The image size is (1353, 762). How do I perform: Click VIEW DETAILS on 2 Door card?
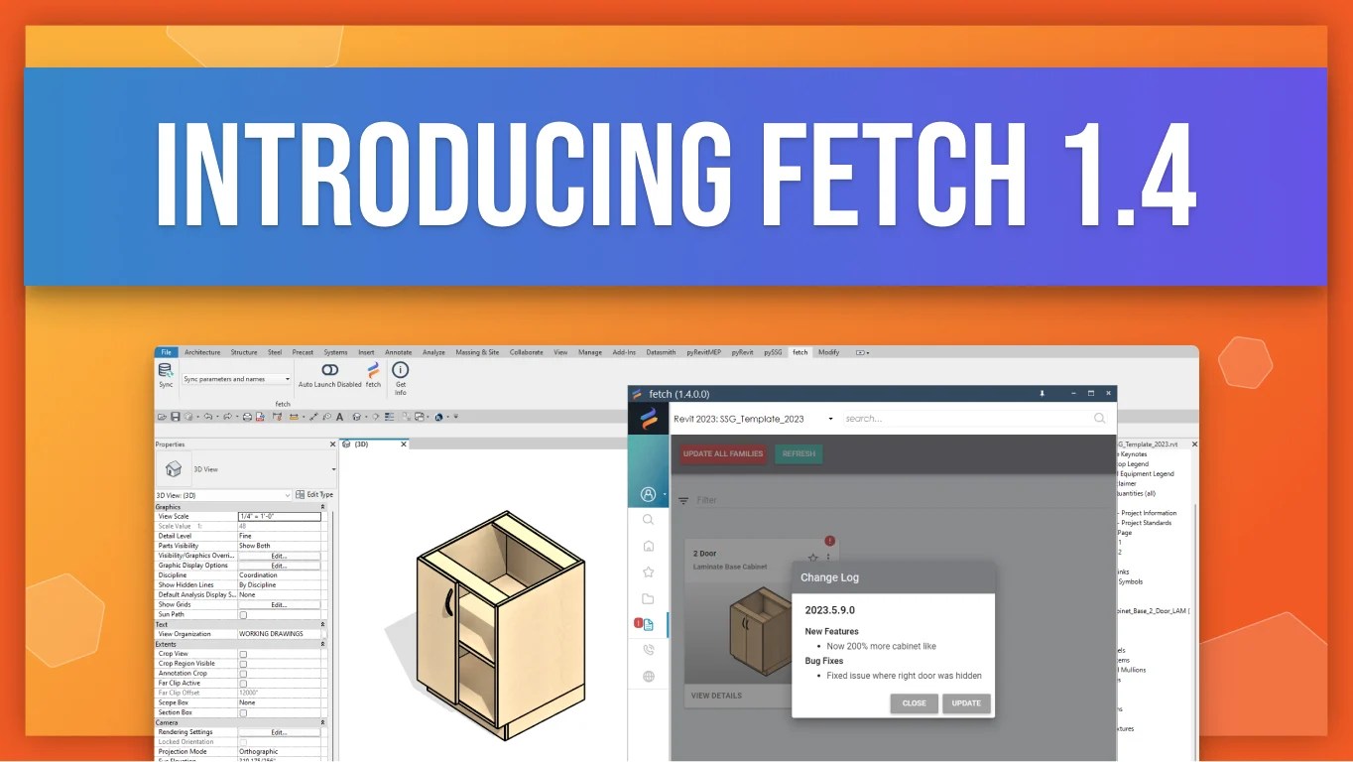click(716, 696)
